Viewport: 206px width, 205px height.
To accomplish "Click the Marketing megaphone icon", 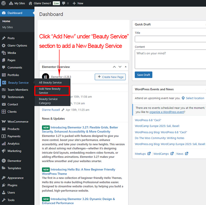I will click(4, 151).
